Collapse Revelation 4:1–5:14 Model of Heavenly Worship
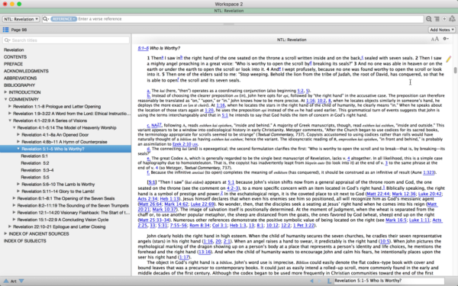Viewport: 458px width, 286px height. (x=14, y=127)
